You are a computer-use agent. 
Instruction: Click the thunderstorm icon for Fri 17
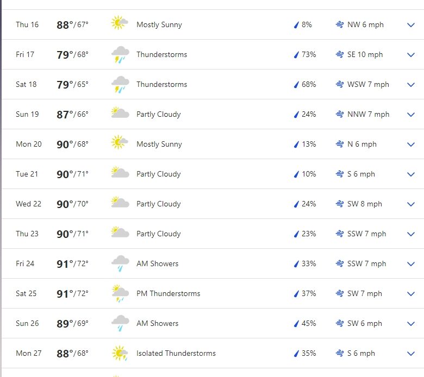[120, 54]
